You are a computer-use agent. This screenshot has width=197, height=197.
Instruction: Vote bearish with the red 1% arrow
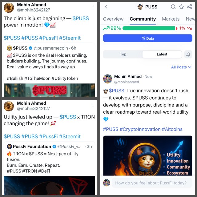click(x=189, y=28)
